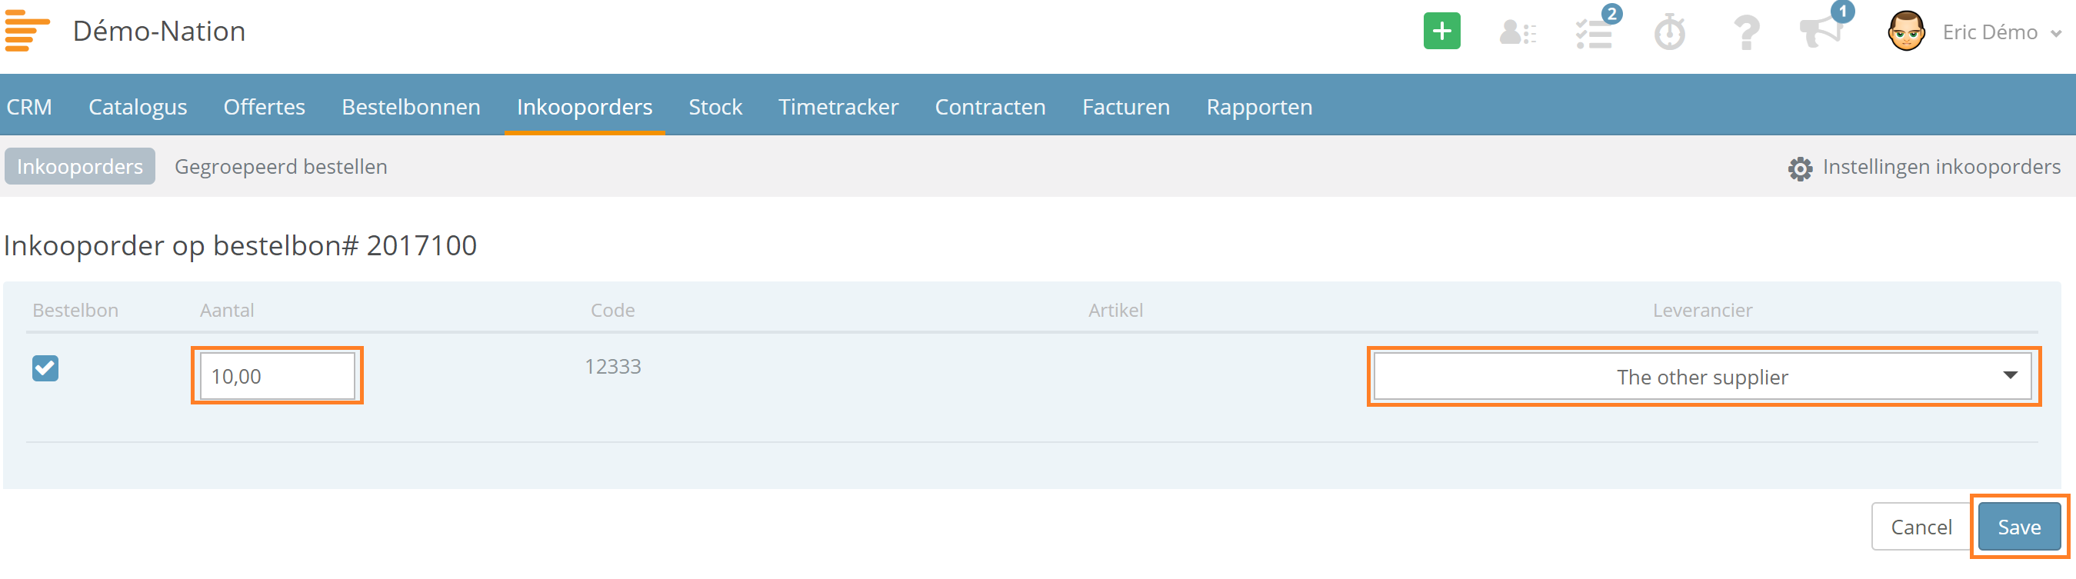Save the purchase order
This screenshot has height=579, width=2076.
[x=2019, y=527]
